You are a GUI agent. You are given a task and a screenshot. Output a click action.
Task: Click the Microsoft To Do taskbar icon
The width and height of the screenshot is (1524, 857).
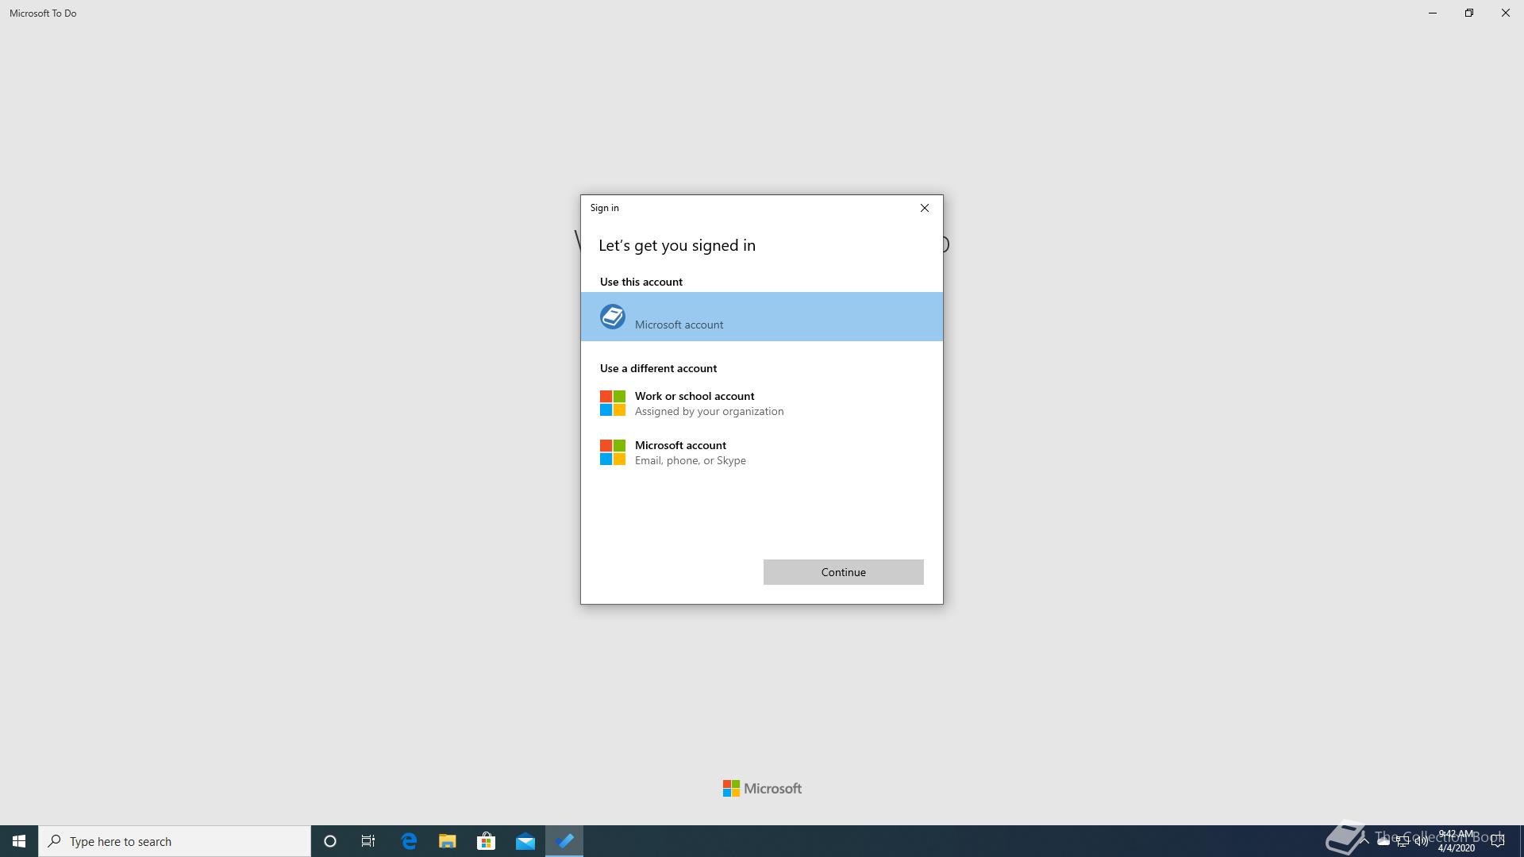tap(564, 841)
